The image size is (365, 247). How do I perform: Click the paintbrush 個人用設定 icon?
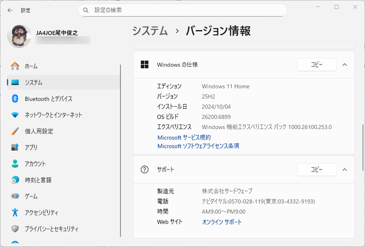pos(15,131)
